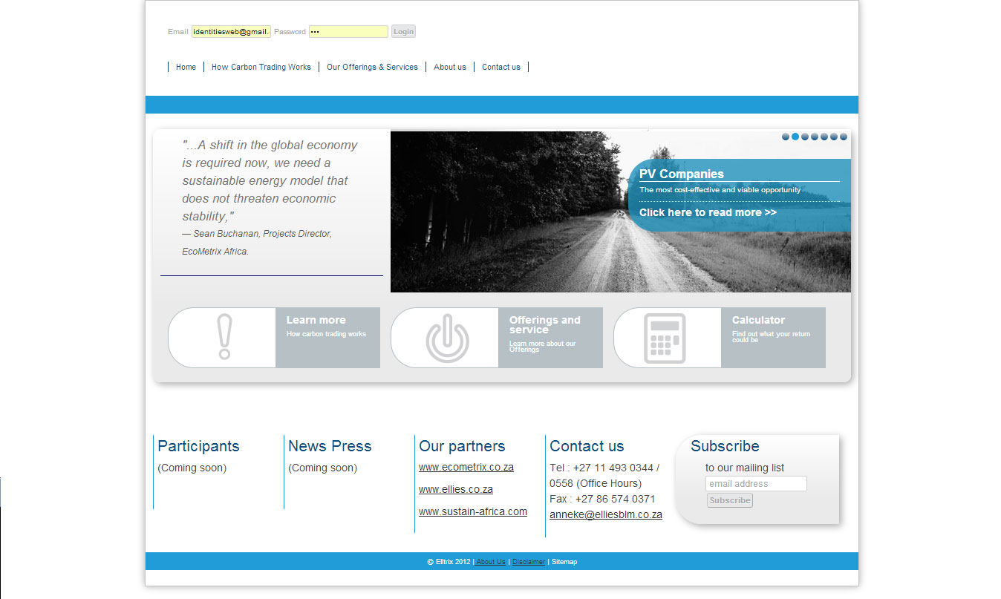Open the Contact us menu item
The image size is (1001, 599).
pos(501,67)
